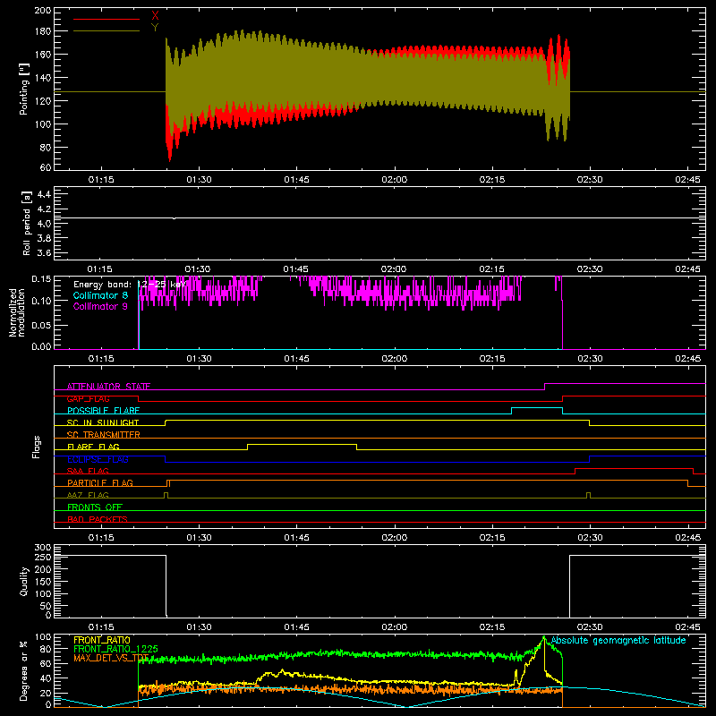This screenshot has height=716, width=716.
Task: Click the red legend line beside X
Action: (x=107, y=19)
